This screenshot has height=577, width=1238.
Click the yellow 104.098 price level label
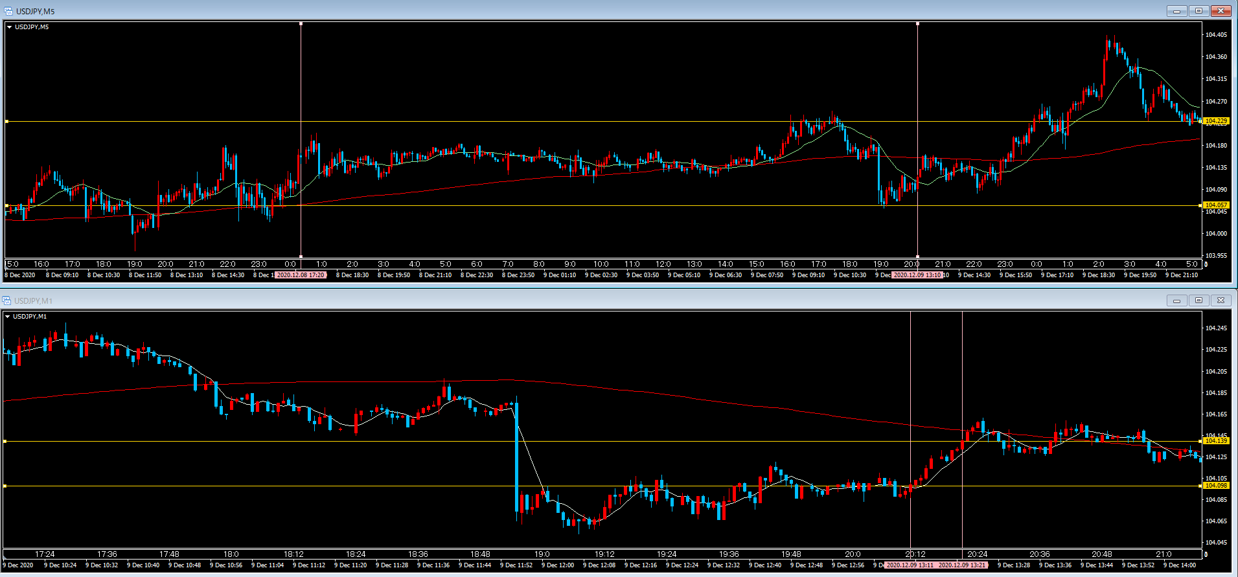(x=1216, y=486)
